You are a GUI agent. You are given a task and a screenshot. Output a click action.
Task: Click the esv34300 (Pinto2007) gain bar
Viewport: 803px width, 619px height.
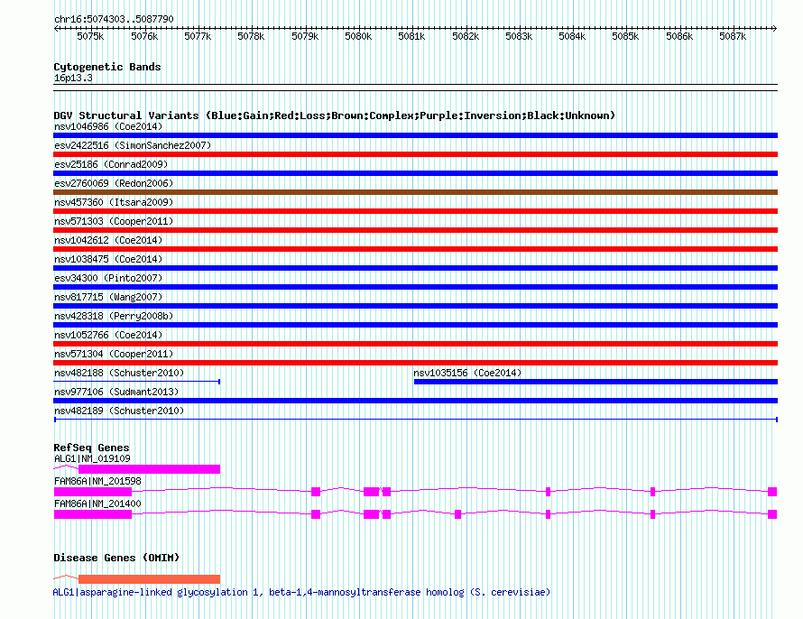415,287
